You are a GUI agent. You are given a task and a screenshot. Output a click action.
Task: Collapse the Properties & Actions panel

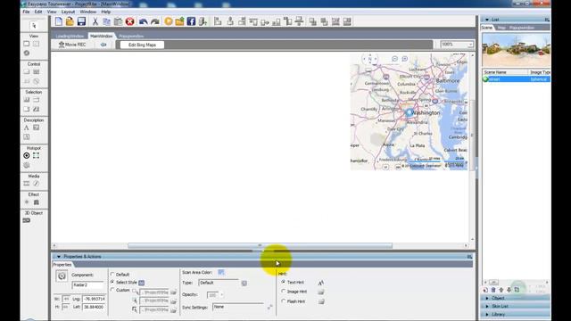click(x=59, y=257)
